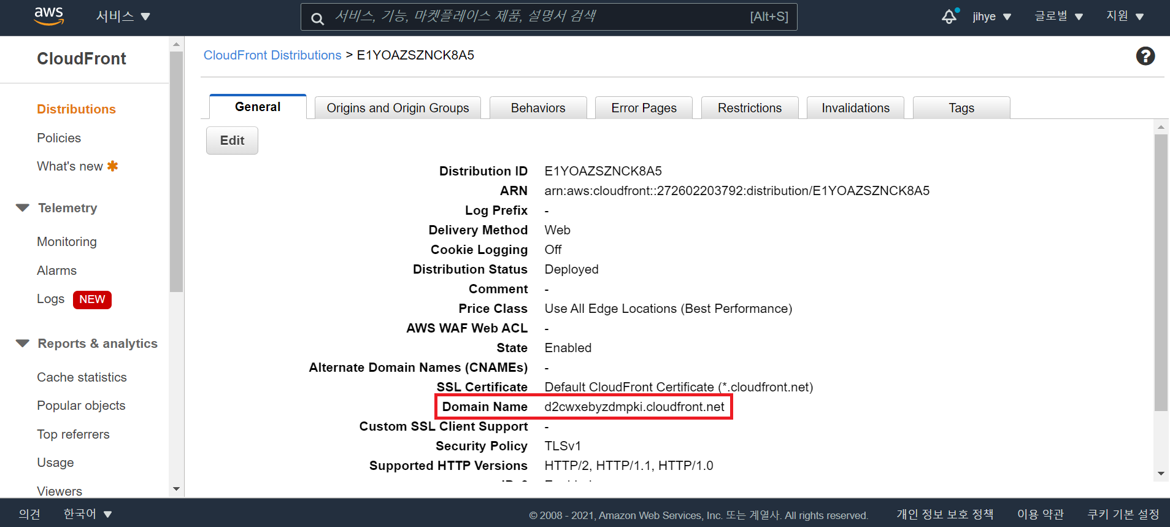The height and width of the screenshot is (527, 1170).
Task: Collapse the Reports & analytics section
Action: [x=23, y=344]
